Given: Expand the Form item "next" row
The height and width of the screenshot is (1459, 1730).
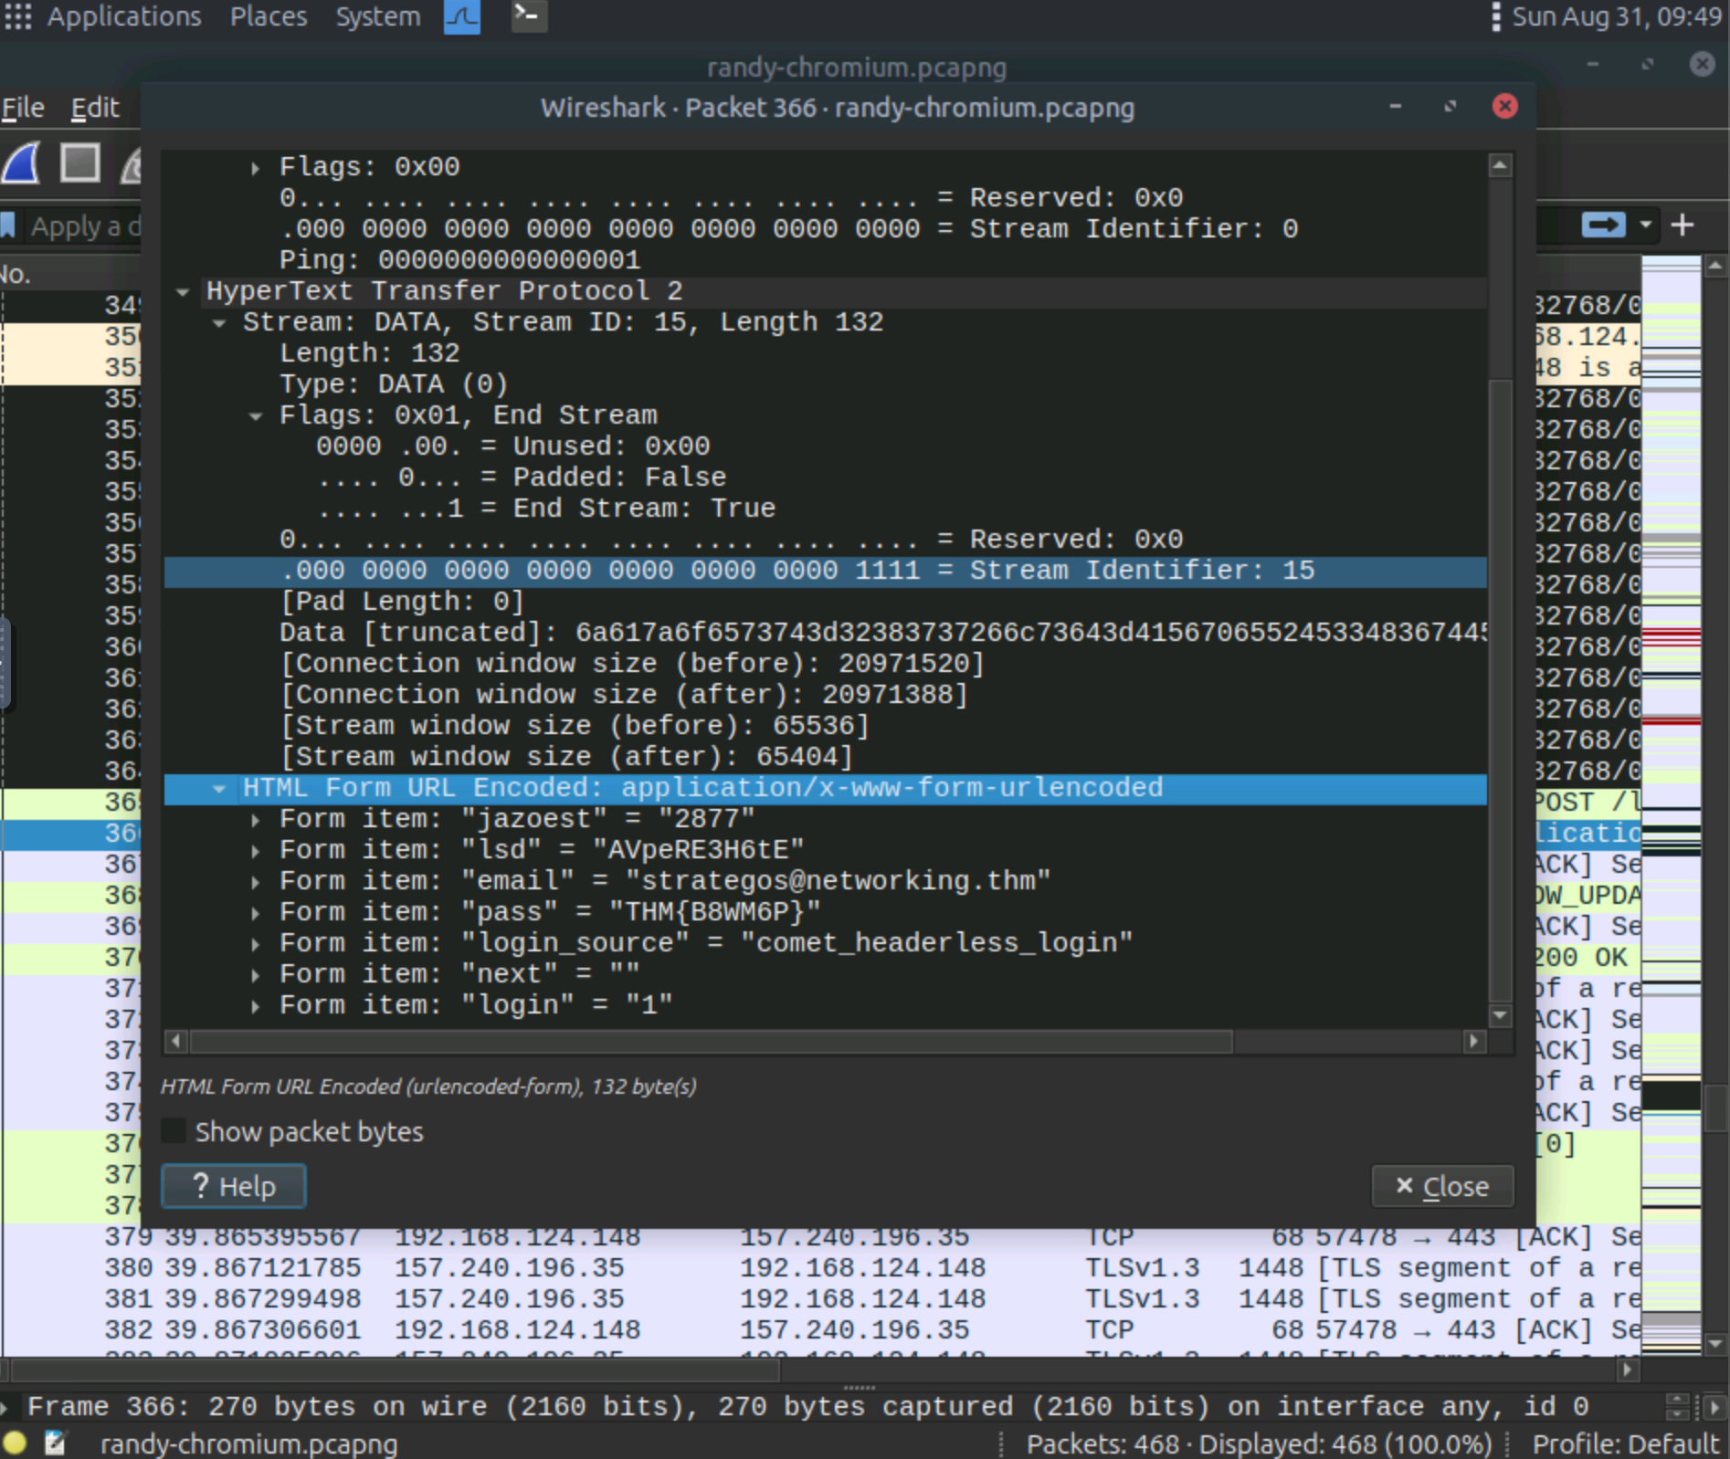Looking at the screenshot, I should (x=256, y=975).
